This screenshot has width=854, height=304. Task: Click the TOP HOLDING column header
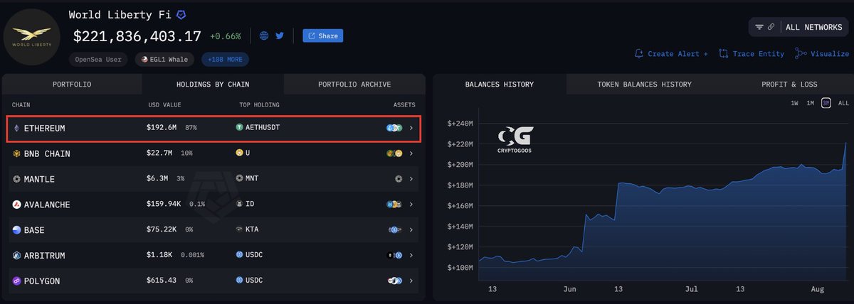click(259, 105)
